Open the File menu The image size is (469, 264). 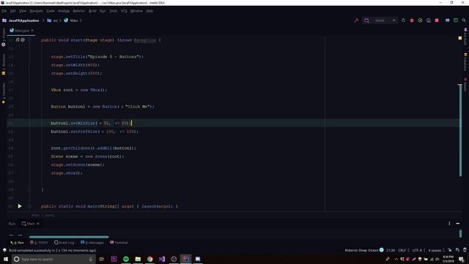click(4, 11)
